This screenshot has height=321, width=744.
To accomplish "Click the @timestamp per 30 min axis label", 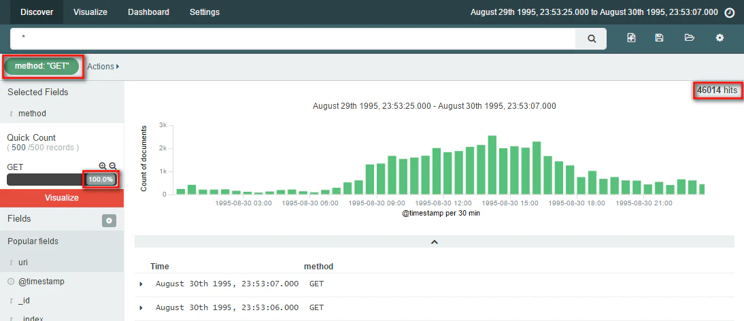I will 441,214.
